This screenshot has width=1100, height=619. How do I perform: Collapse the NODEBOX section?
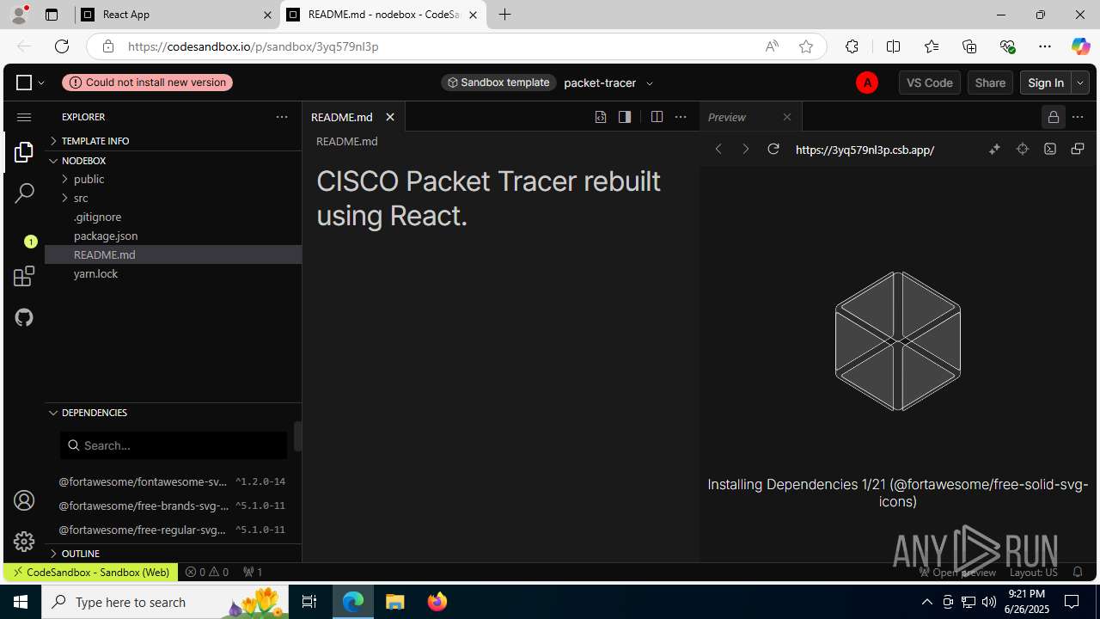coord(173,161)
